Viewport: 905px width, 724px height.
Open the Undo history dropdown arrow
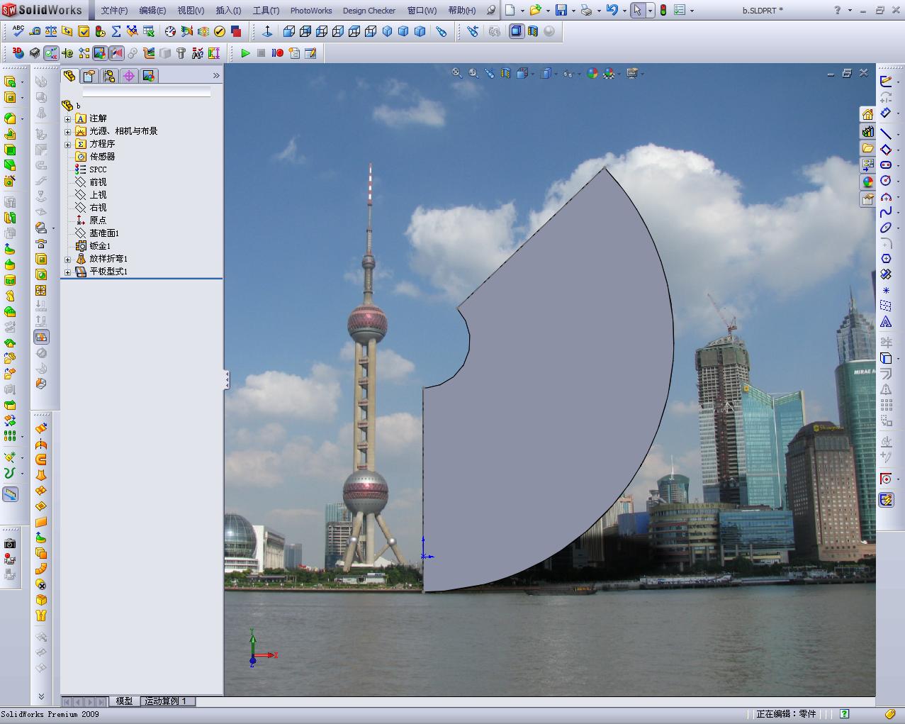(624, 11)
